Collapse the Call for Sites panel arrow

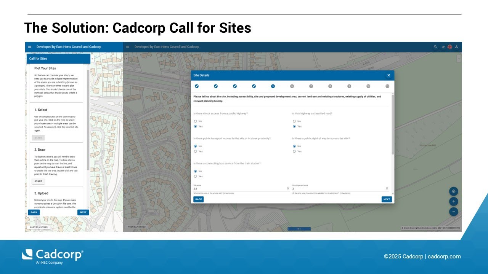click(92, 59)
